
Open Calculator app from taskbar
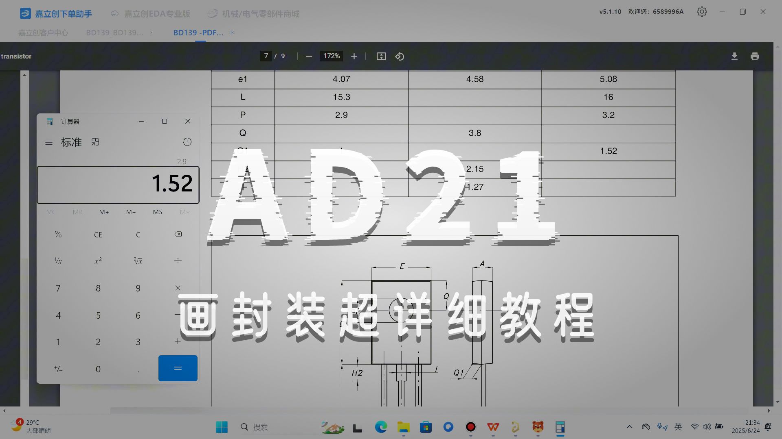click(560, 427)
